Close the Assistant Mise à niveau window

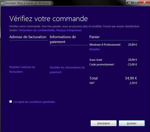144,2
